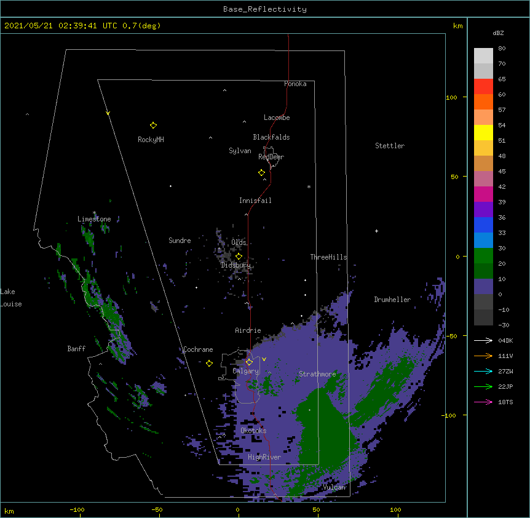The height and width of the screenshot is (518, 530).
Task: Click the HighRiver town label
Action: click(x=264, y=457)
